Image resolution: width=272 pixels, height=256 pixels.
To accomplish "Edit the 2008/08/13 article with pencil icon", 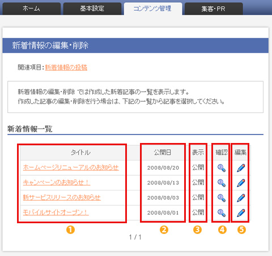I will tap(241, 183).
